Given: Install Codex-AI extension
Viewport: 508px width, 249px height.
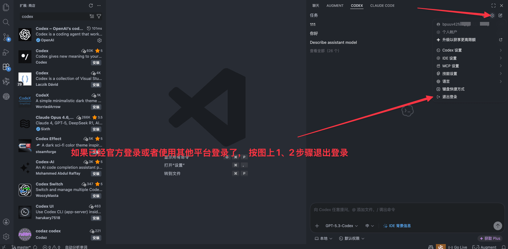Looking at the screenshot, I should pos(96,174).
